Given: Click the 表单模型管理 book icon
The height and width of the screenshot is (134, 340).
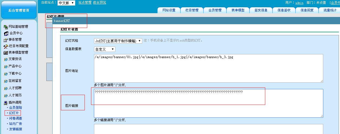Looking at the screenshot, I should pos(5,53).
